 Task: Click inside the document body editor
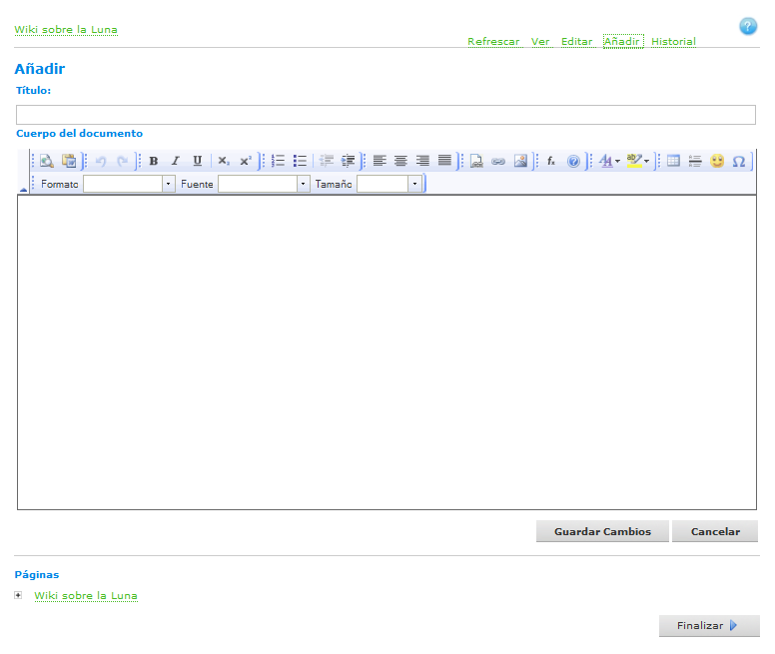tap(387, 352)
